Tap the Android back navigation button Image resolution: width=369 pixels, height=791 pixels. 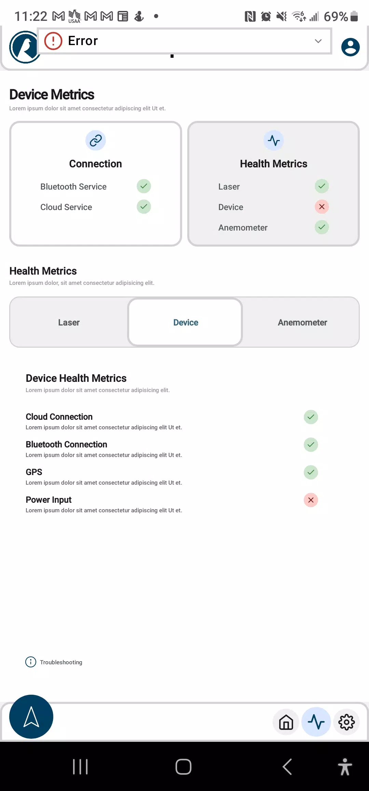[x=287, y=767]
